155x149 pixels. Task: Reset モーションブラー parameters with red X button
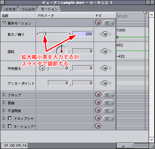pos(98,126)
